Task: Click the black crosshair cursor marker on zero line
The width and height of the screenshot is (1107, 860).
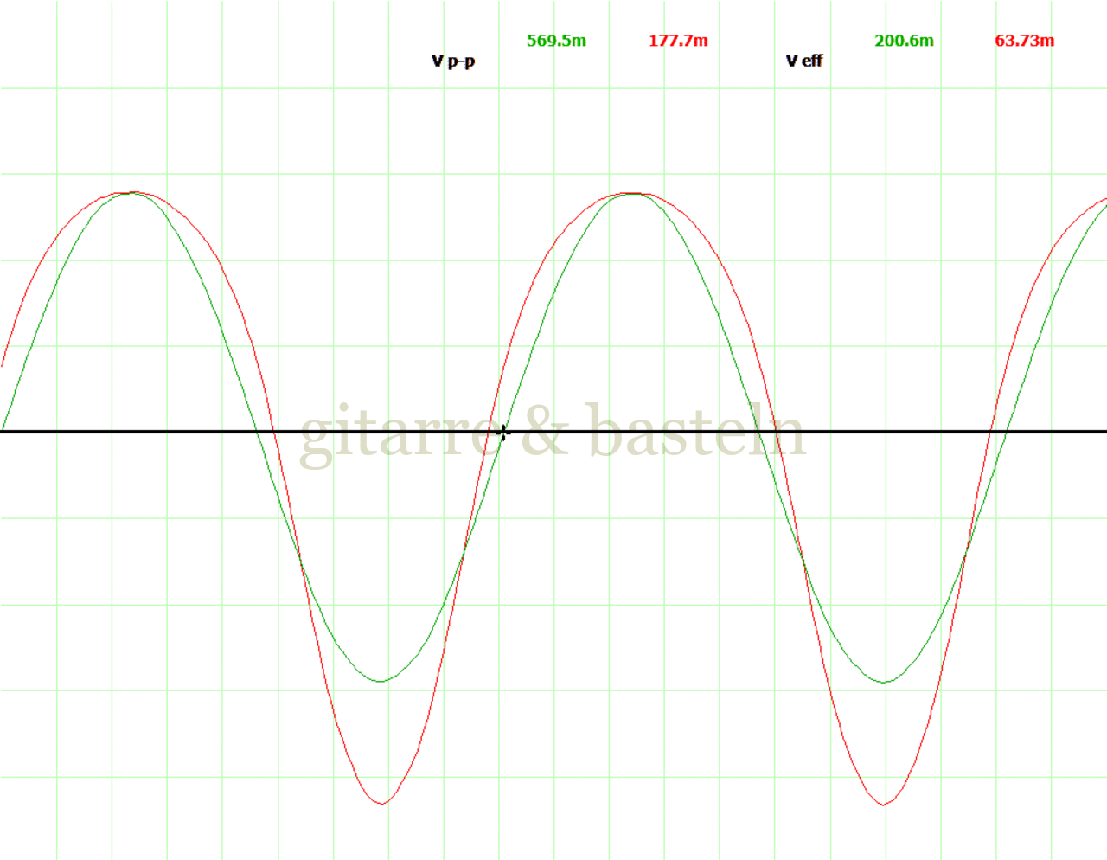Action: coord(503,432)
